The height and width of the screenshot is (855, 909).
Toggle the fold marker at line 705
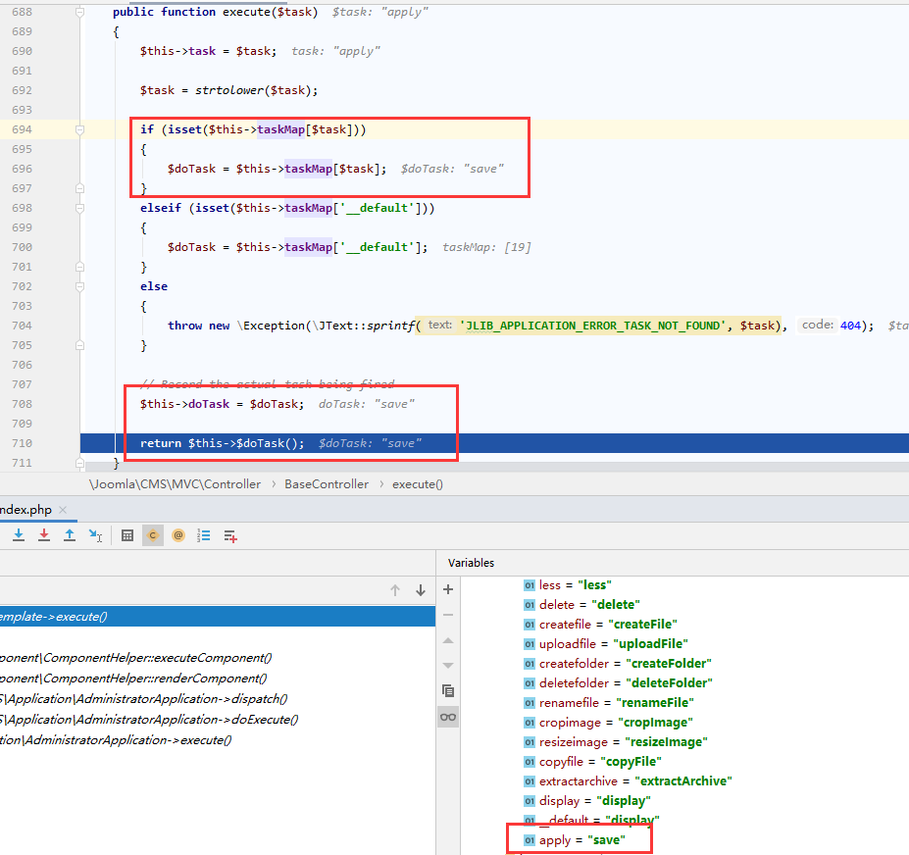(x=80, y=345)
